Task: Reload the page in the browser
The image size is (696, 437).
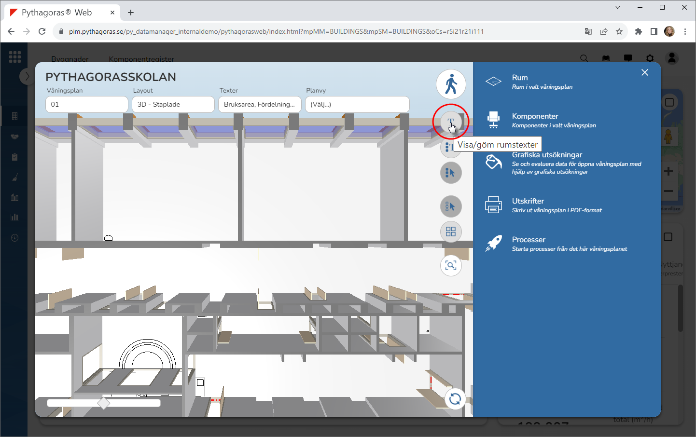Action: click(42, 31)
